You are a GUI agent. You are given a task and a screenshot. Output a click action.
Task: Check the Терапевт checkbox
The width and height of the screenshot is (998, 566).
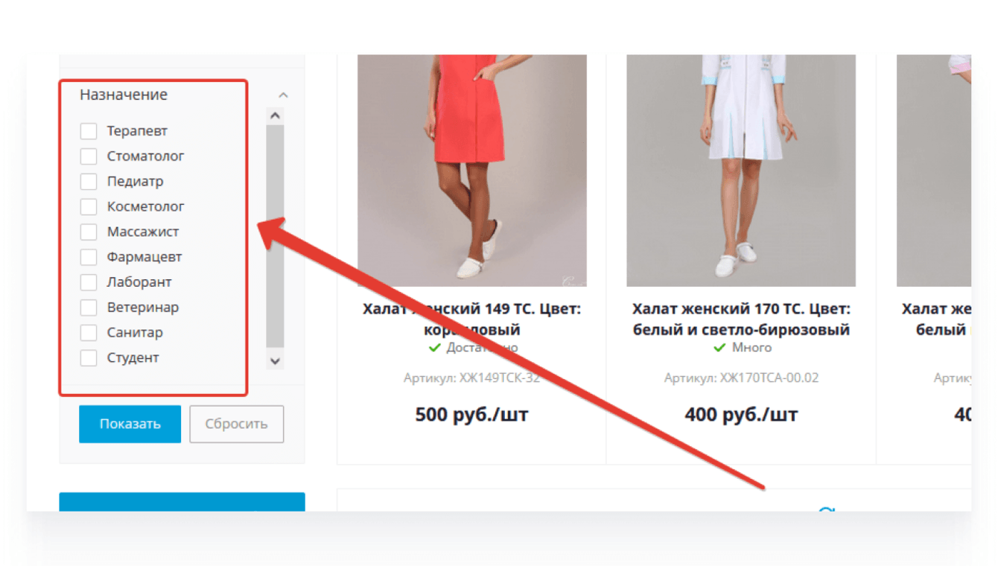tap(89, 131)
